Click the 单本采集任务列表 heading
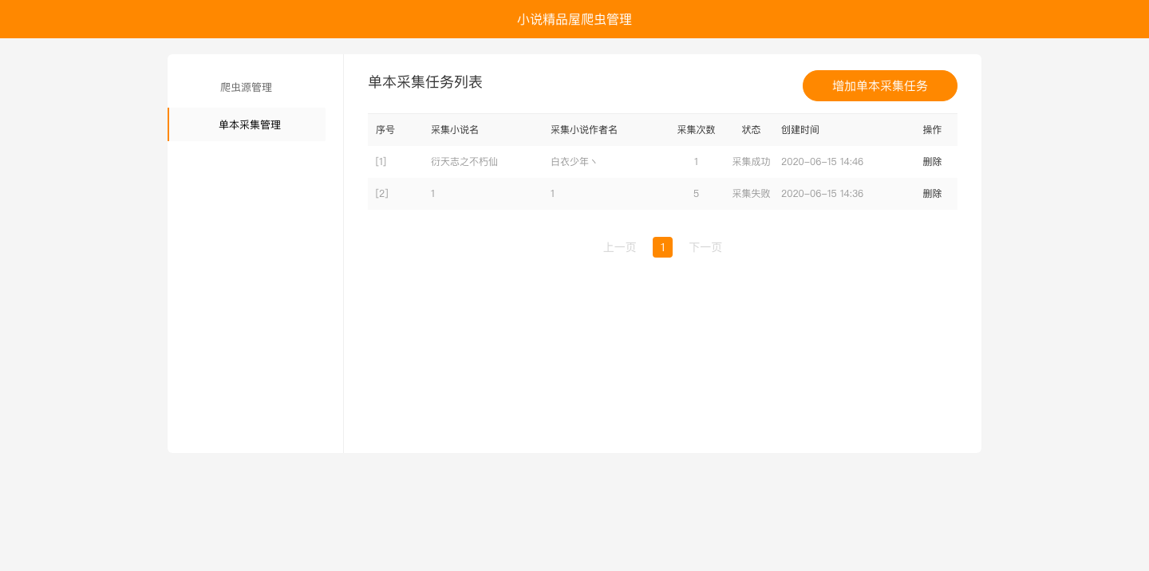 coord(425,81)
